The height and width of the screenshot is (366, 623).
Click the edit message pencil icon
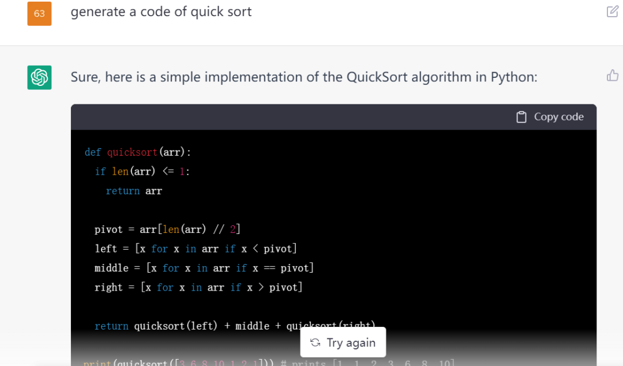613,12
